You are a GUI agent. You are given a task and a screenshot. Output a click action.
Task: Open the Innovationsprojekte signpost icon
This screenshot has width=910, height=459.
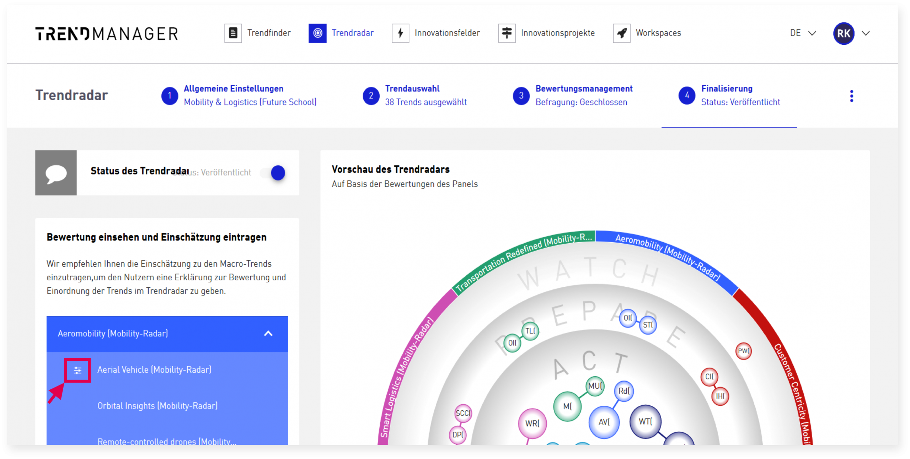(506, 33)
